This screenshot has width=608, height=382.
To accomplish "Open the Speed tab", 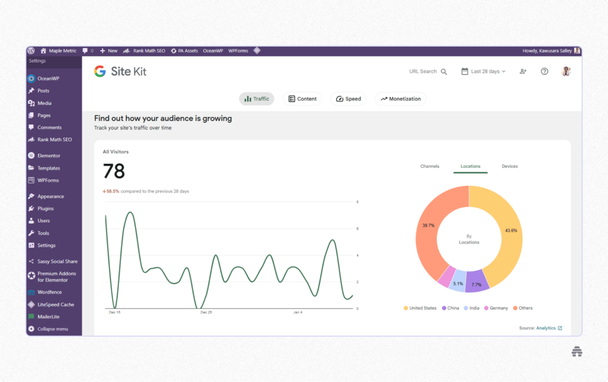I will coord(348,99).
